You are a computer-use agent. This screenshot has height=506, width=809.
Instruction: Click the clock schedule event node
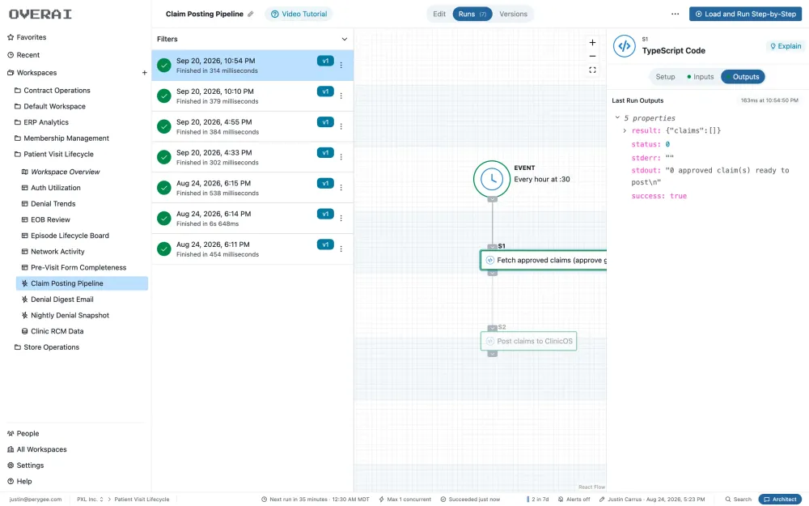point(492,179)
